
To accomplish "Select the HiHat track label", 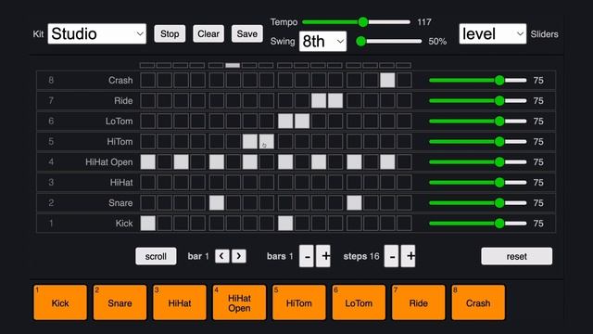I will 121,183.
